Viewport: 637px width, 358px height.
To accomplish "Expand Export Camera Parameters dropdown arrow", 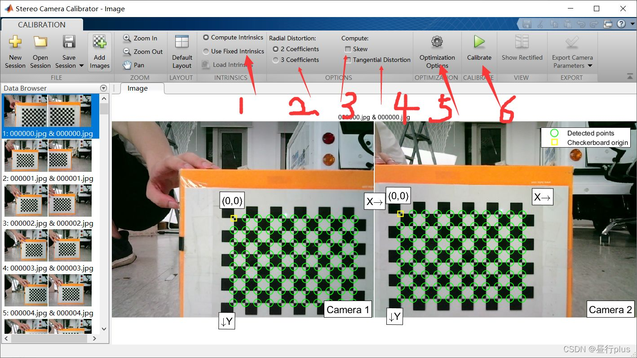I will point(590,66).
